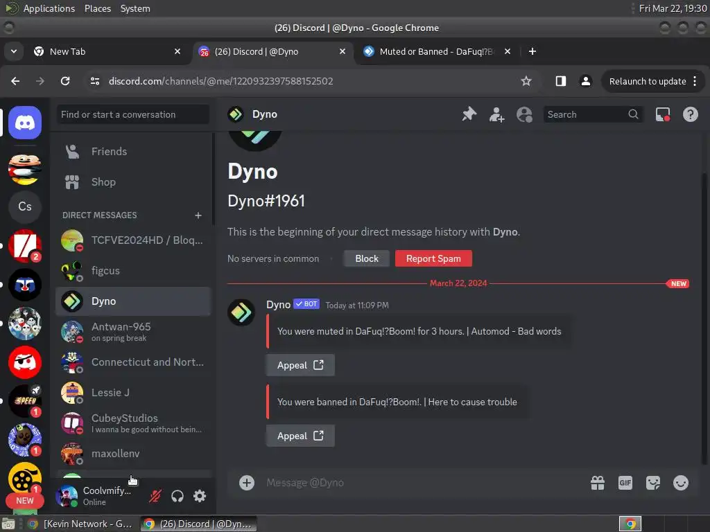This screenshot has width=710, height=532.
Task: Open Discord user settings gear
Action: coord(200,496)
